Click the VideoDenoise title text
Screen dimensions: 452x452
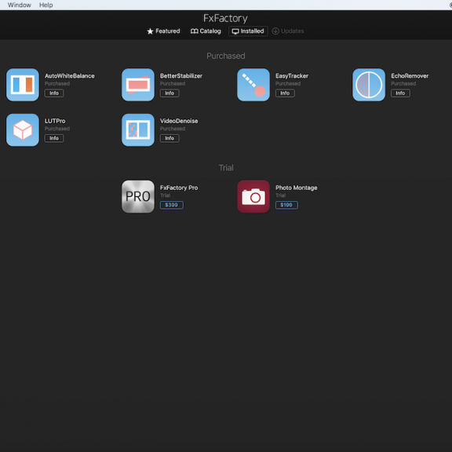click(179, 121)
